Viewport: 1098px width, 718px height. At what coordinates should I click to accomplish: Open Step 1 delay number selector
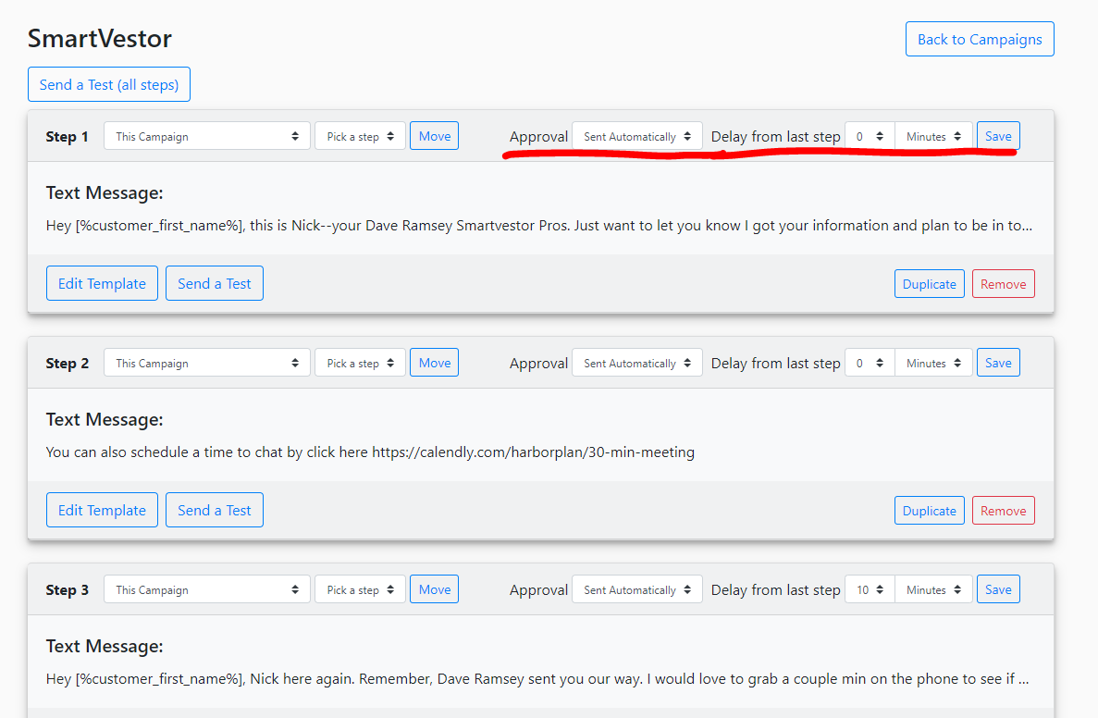click(x=870, y=137)
